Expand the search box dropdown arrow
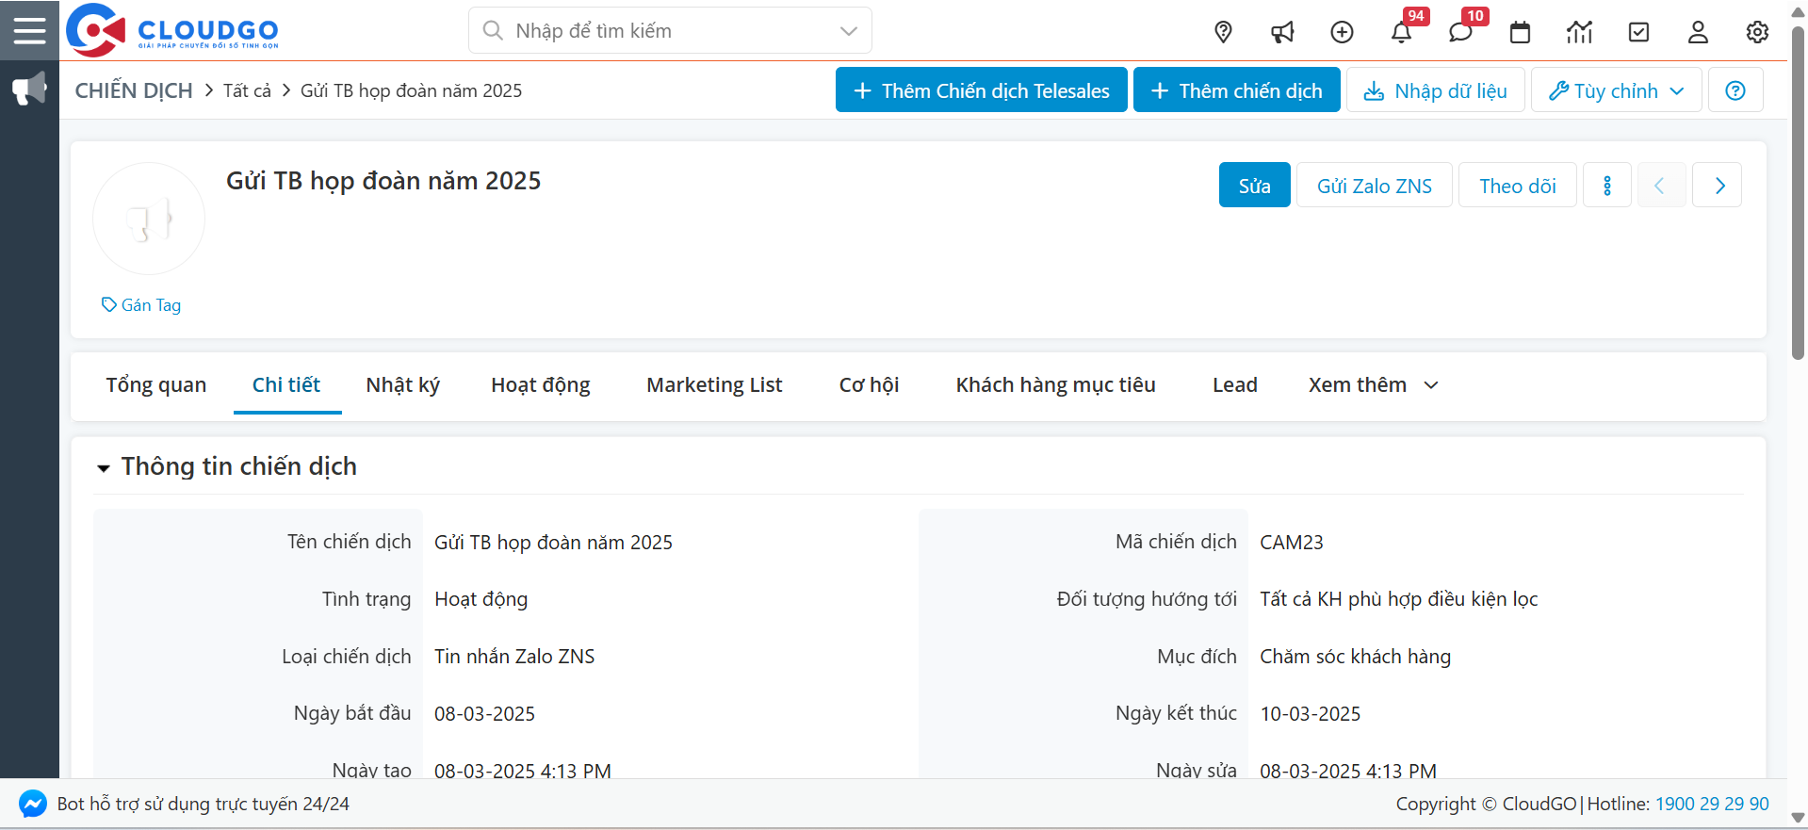The height and width of the screenshot is (830, 1808). (x=848, y=31)
